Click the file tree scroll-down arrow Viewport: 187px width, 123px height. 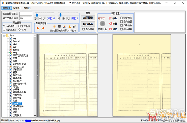[35, 116]
